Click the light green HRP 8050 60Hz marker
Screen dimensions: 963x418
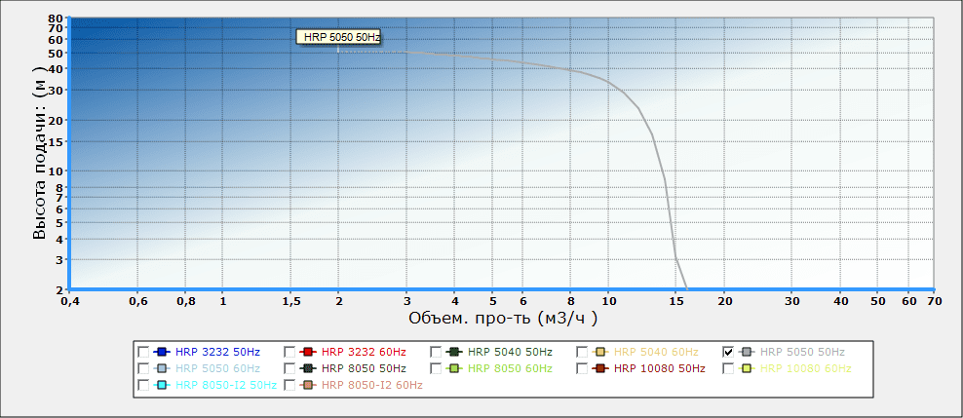(x=454, y=368)
